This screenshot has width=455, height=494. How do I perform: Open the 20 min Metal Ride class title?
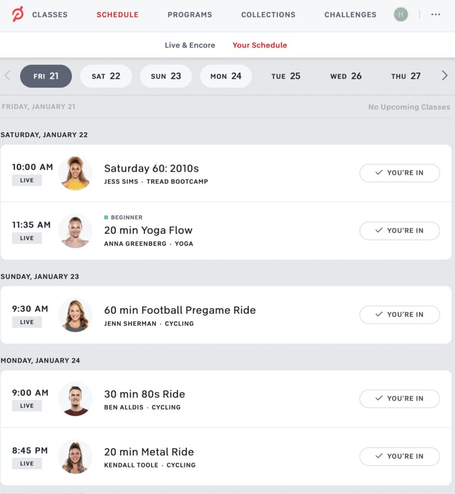149,452
